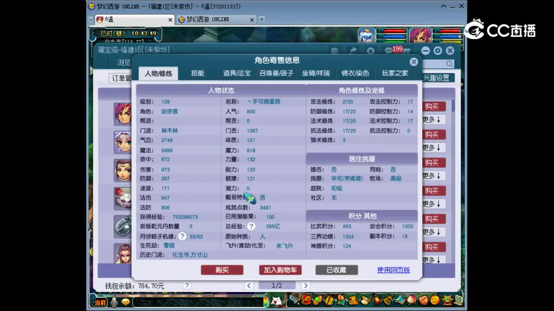Click the chat input field at bottom
The image size is (554, 311).
pos(198,302)
